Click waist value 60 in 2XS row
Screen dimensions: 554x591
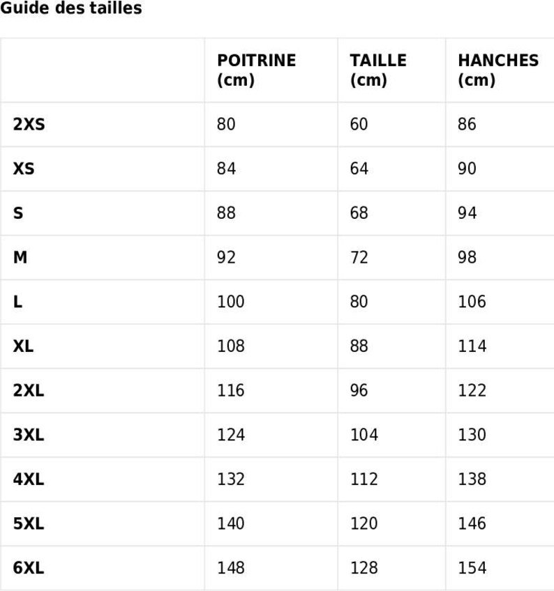(359, 125)
